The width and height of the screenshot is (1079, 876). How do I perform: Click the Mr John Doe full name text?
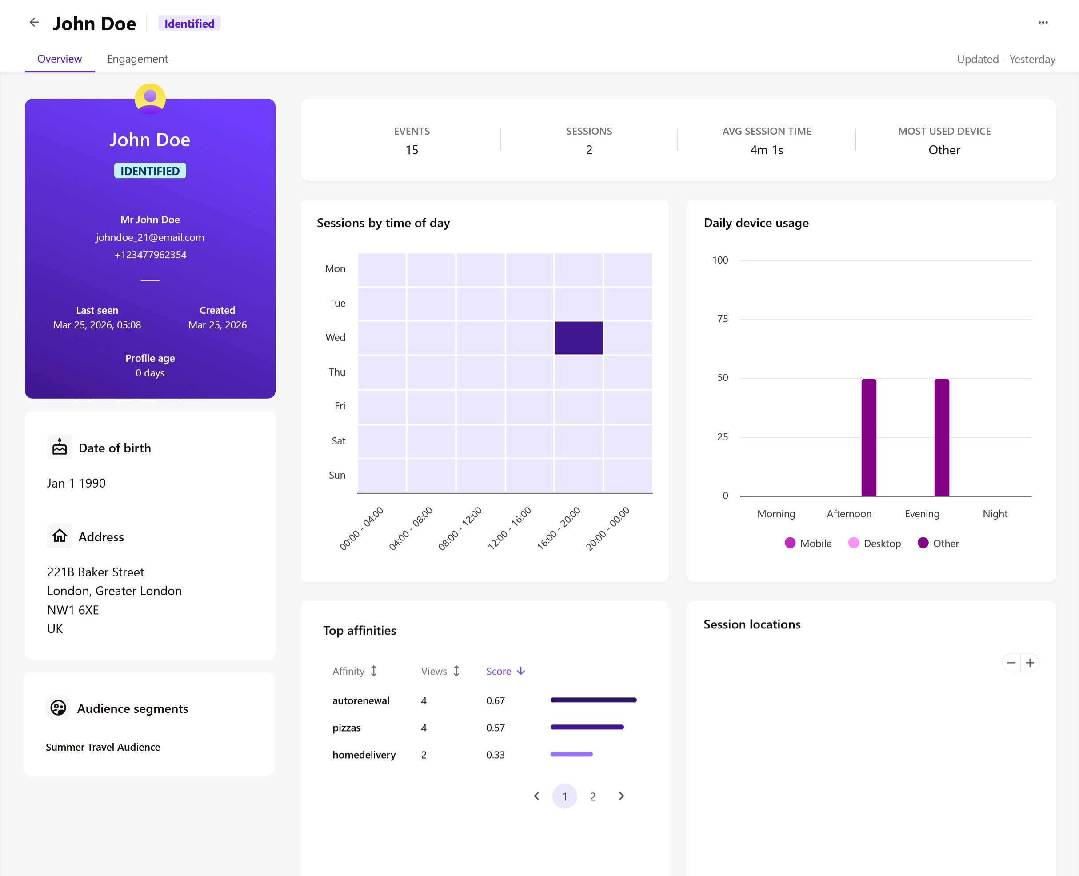[150, 220]
